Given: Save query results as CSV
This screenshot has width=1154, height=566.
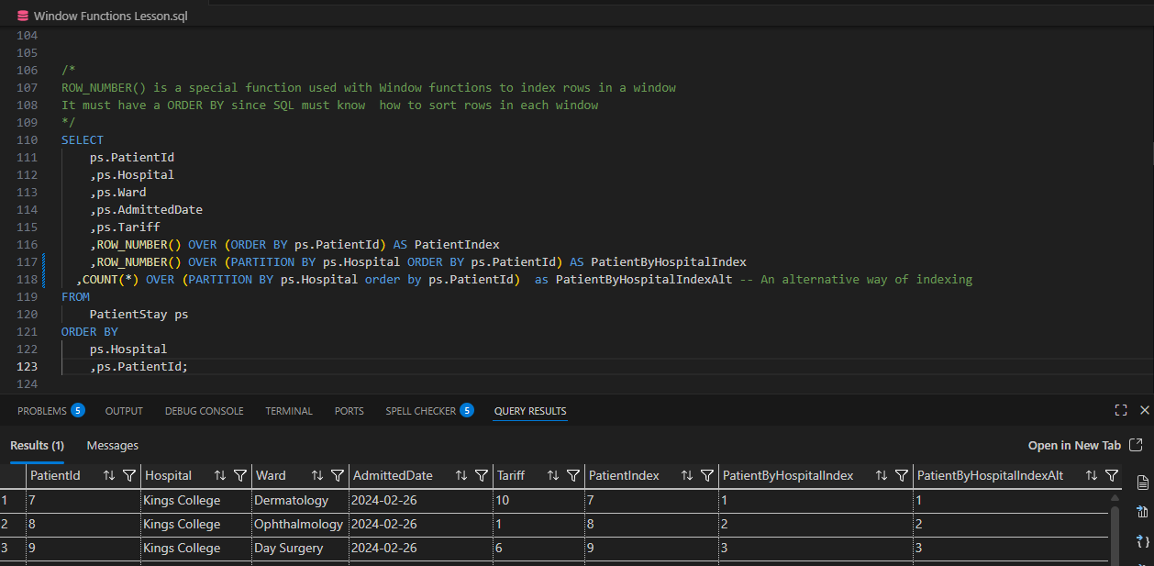Looking at the screenshot, I should [1140, 483].
